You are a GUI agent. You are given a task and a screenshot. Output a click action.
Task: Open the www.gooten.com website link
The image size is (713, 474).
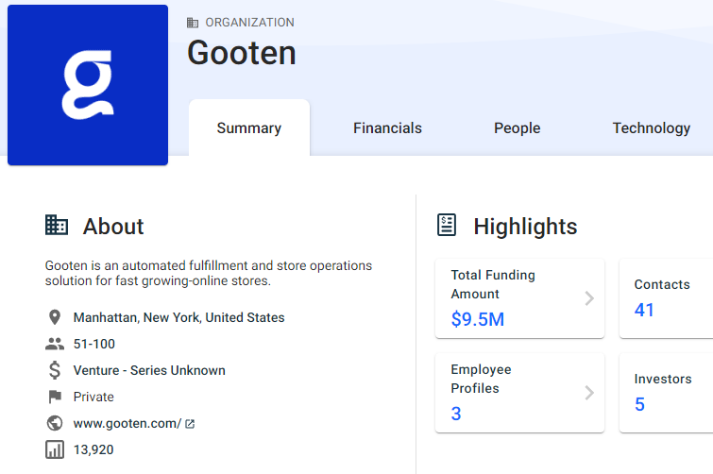[x=127, y=423]
